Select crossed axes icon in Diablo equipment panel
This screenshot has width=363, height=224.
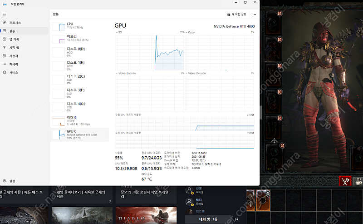(x=345, y=181)
